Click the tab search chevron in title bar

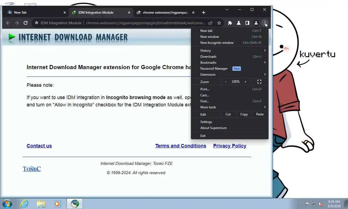click(227, 10)
